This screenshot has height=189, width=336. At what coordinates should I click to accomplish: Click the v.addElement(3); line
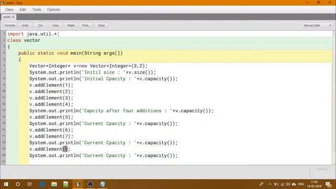click(x=51, y=98)
